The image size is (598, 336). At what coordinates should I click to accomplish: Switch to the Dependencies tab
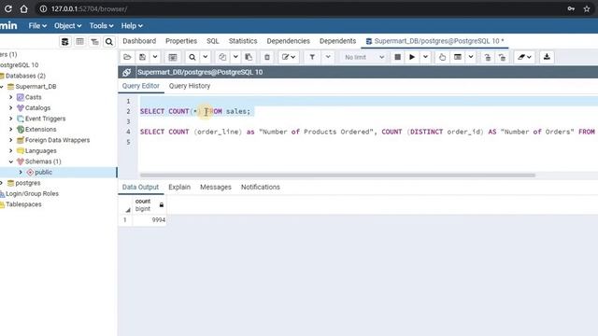tap(289, 41)
